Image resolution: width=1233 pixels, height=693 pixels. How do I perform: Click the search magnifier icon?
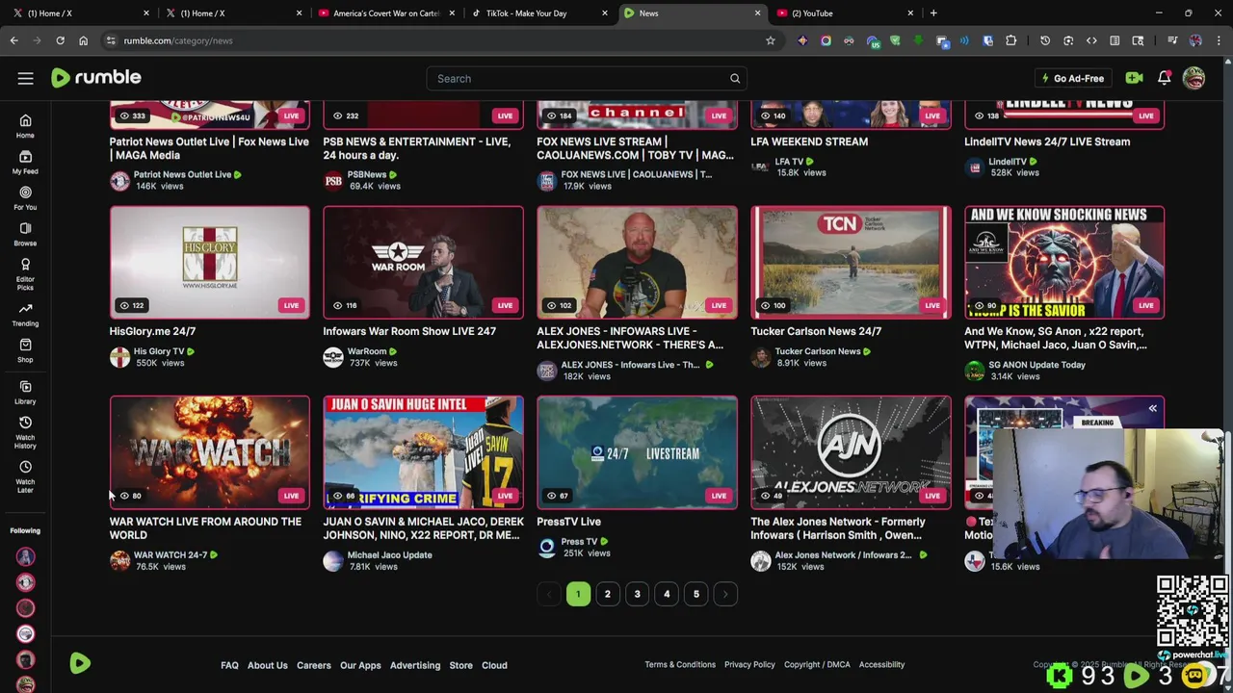point(735,78)
